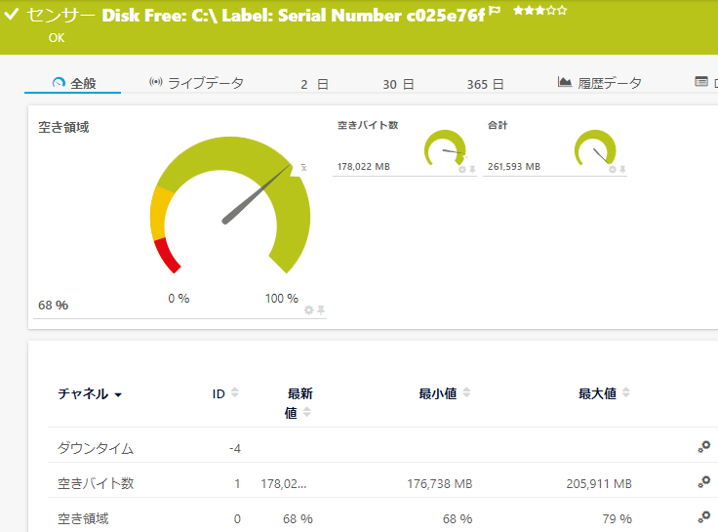Set sensor priority to three stars

click(539, 10)
